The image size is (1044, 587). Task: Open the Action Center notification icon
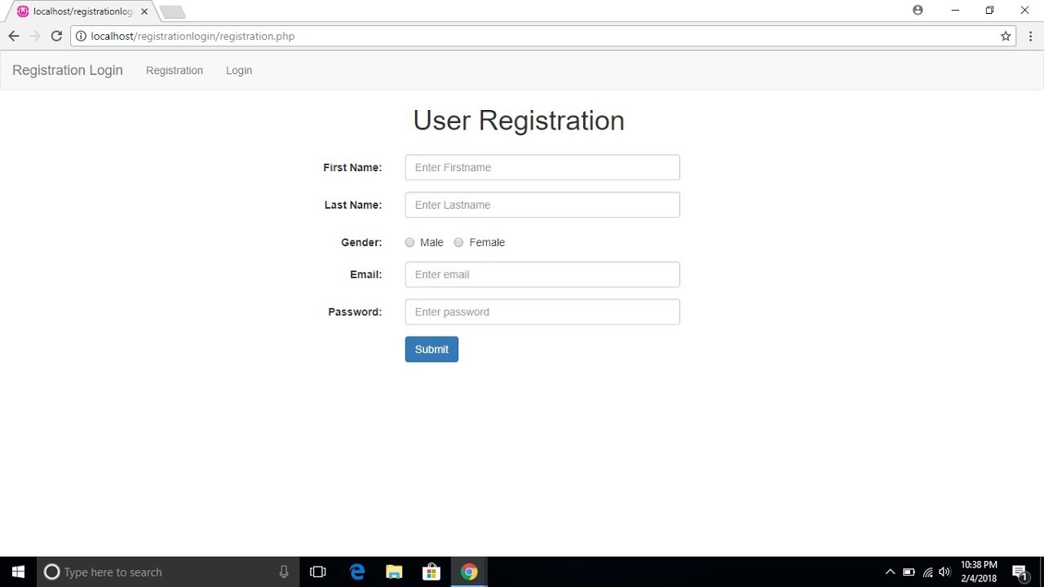(1020, 572)
